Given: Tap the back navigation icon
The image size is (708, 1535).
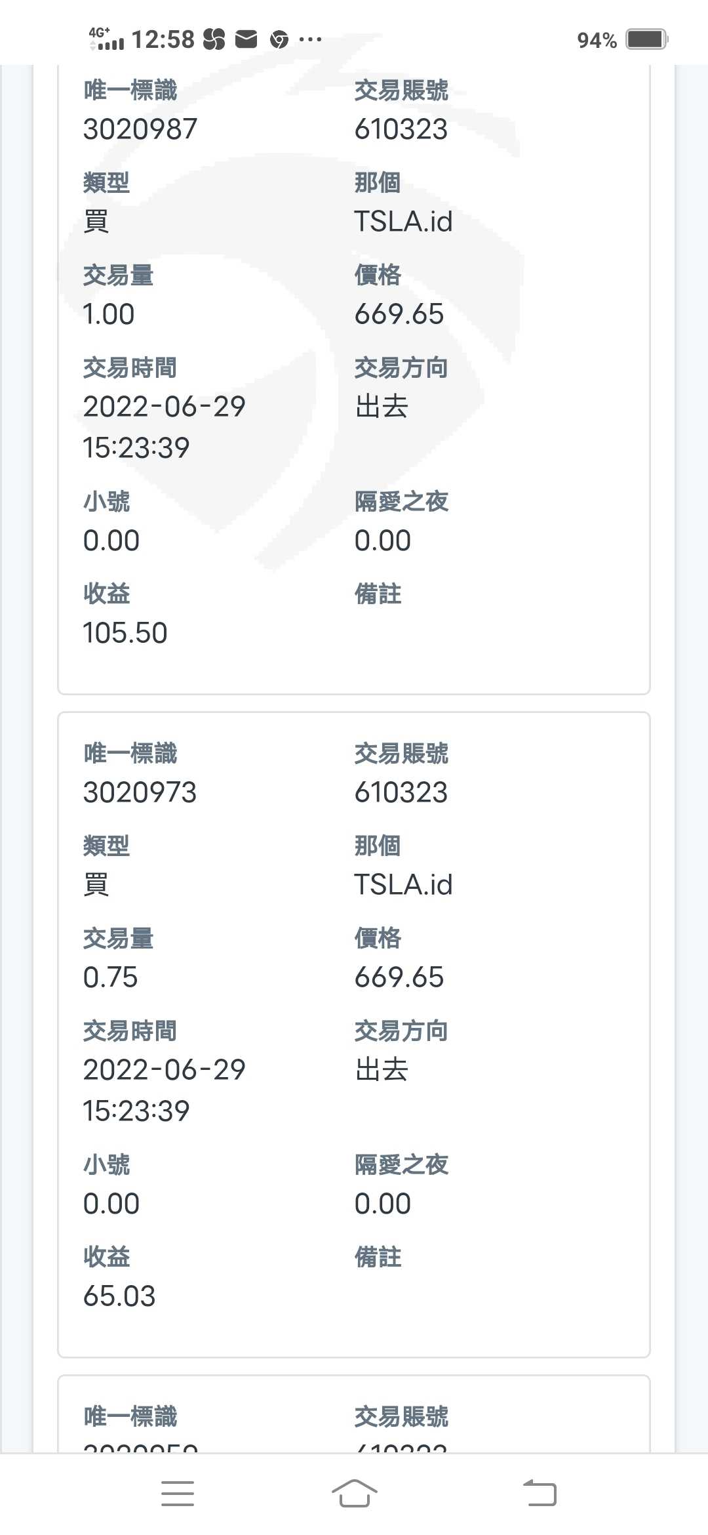Looking at the screenshot, I should tap(540, 1494).
